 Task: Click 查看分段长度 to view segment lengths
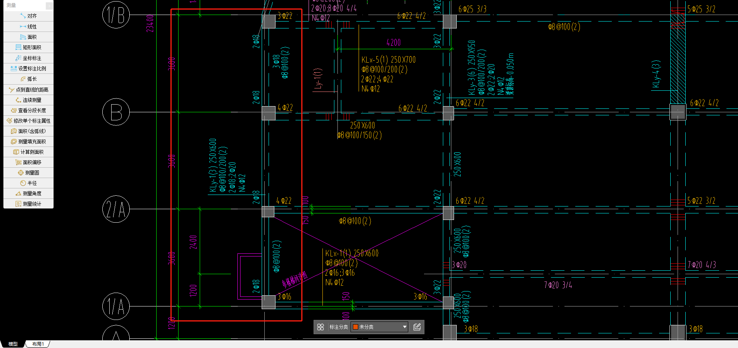pyautogui.click(x=28, y=110)
